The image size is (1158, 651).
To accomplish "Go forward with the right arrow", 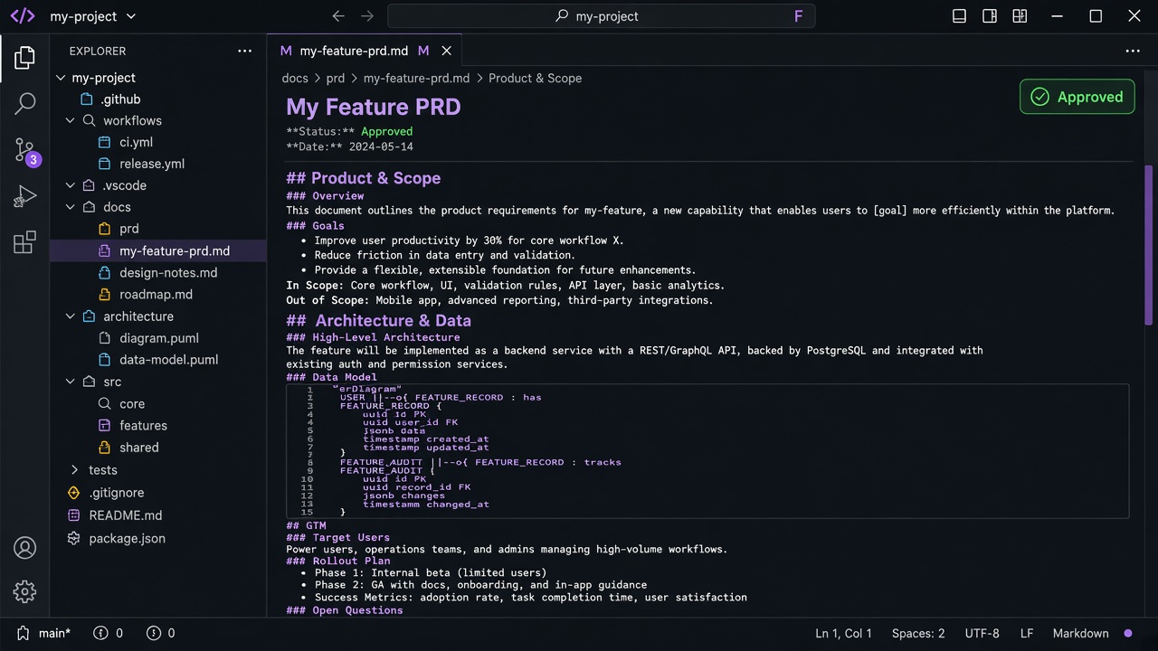I will tap(366, 16).
